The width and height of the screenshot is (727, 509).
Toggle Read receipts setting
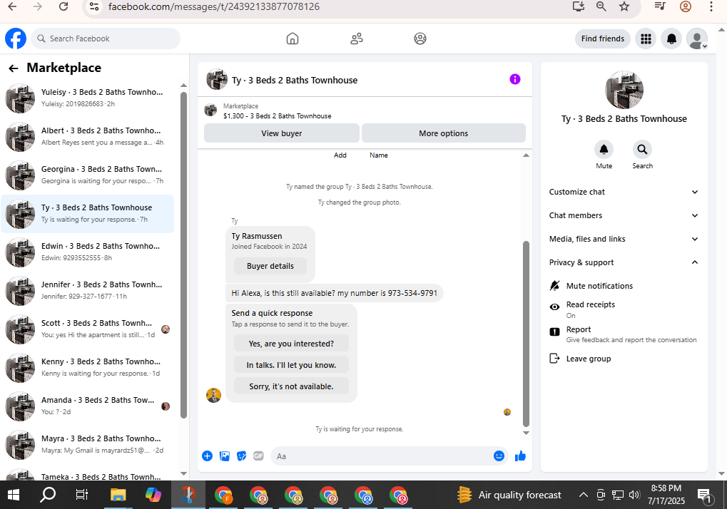click(624, 309)
